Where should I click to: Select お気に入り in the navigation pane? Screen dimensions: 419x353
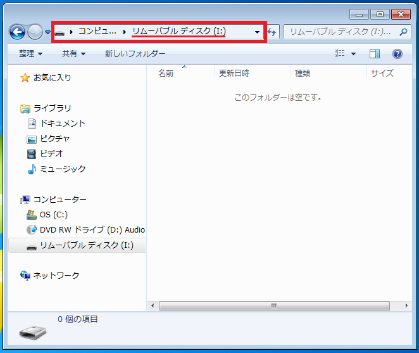(x=52, y=77)
